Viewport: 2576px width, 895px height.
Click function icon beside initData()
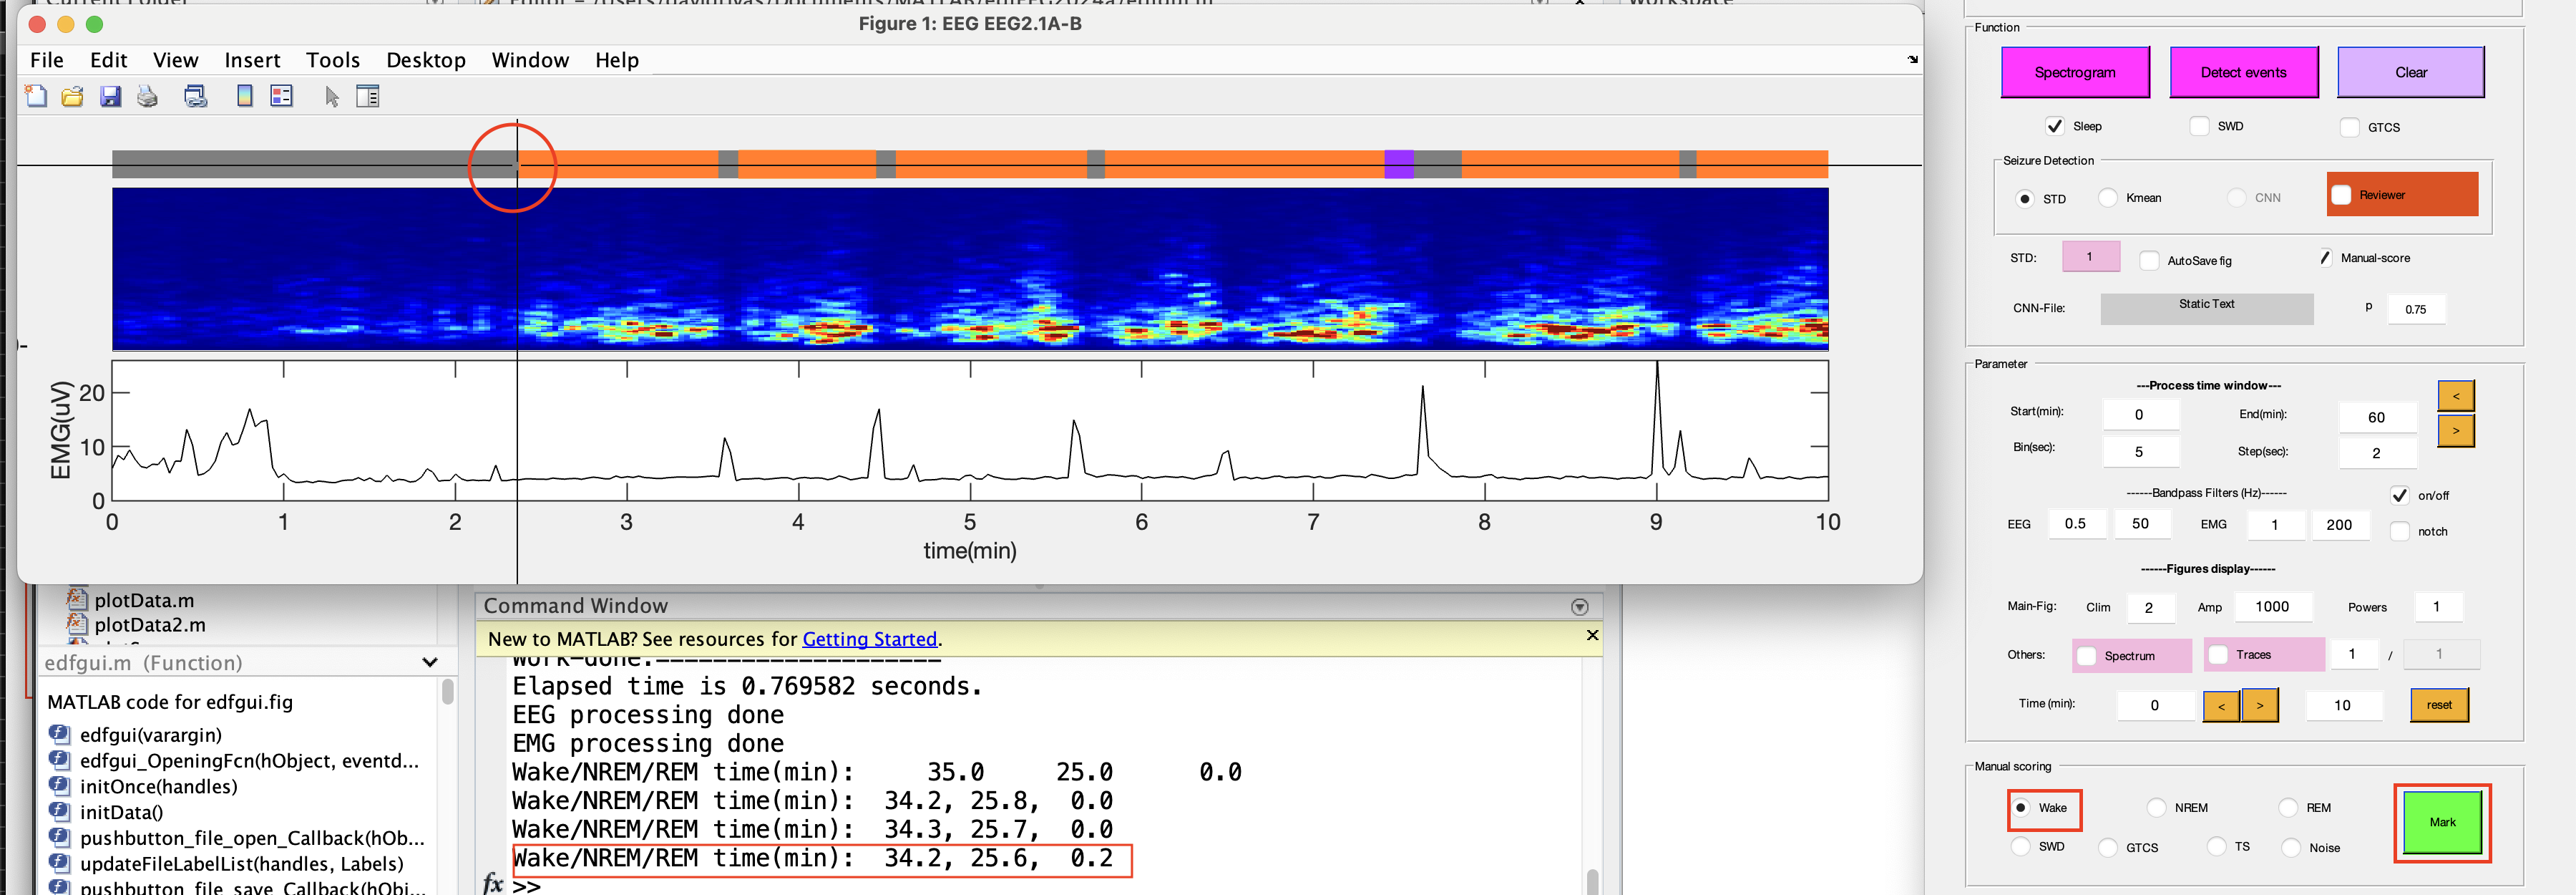point(60,812)
